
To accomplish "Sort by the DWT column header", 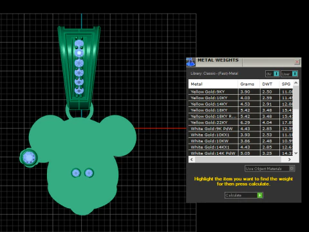I will (x=270, y=84).
